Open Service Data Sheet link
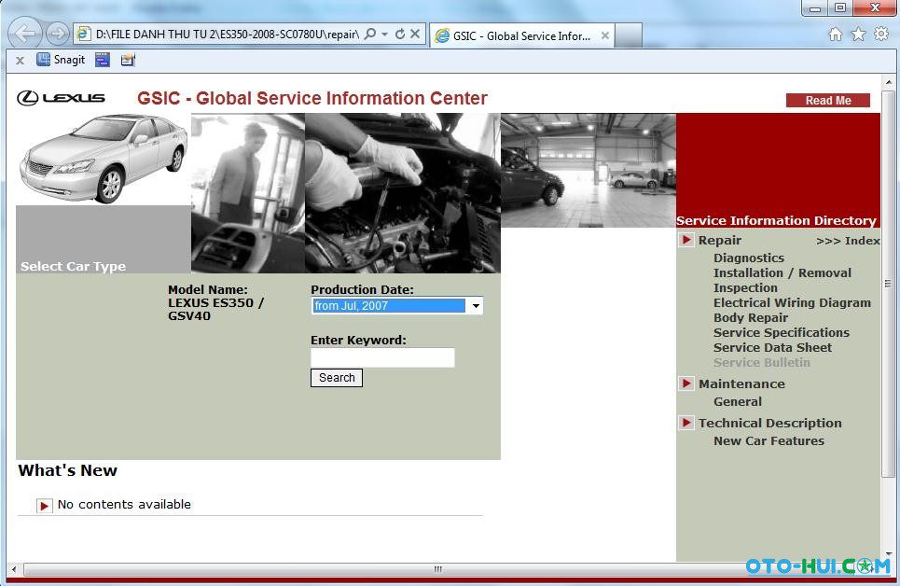 pos(772,347)
